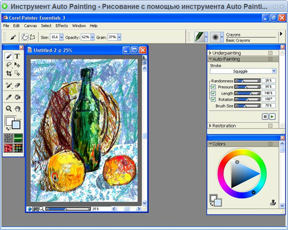Start auto-painting with Play button
Image resolution: width=288 pixels, height=230 pixels.
(x=272, y=116)
